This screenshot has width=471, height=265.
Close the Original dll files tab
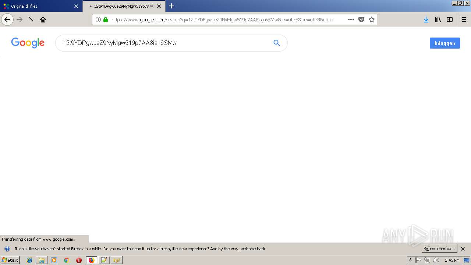pyautogui.click(x=76, y=6)
